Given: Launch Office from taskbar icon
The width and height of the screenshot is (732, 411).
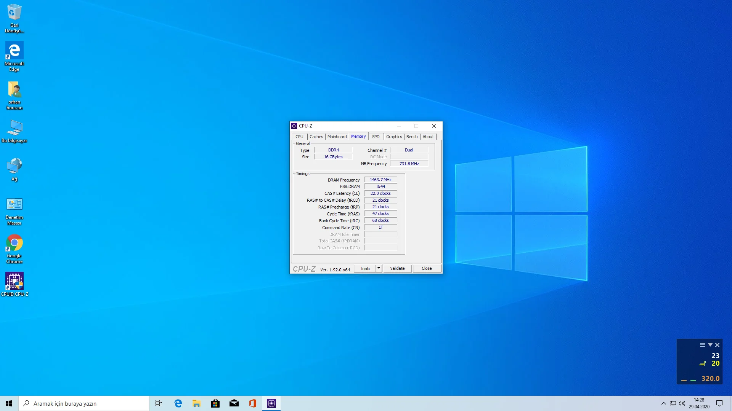Looking at the screenshot, I should point(252,403).
